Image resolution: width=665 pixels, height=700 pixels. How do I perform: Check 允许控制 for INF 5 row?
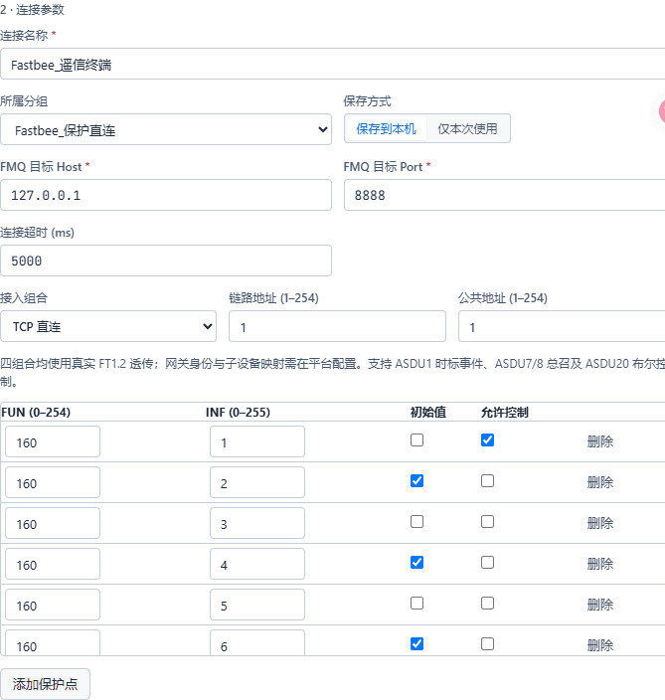click(x=487, y=604)
